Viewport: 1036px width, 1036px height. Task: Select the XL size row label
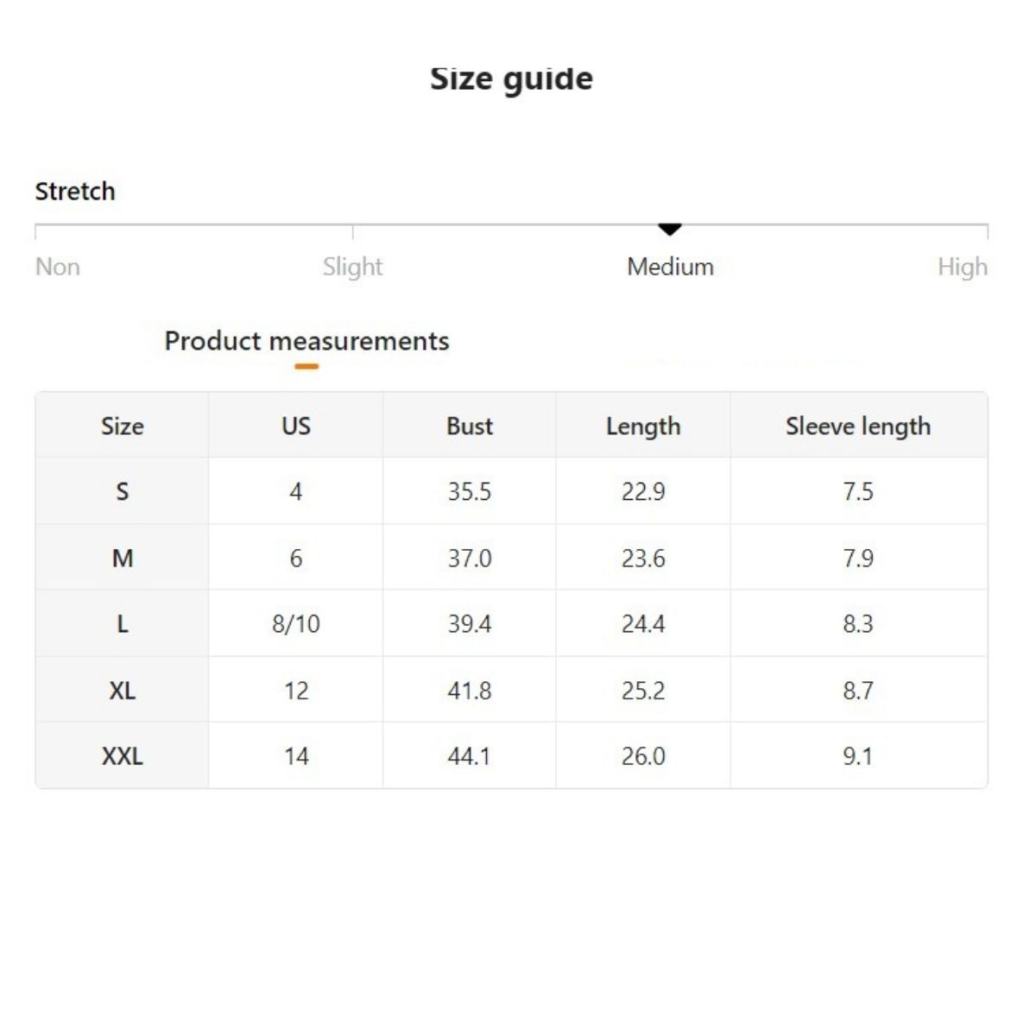122,691
